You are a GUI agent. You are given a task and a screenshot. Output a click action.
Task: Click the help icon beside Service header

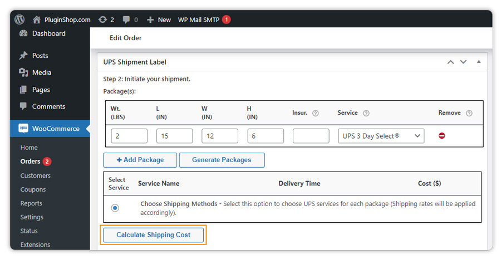366,113
